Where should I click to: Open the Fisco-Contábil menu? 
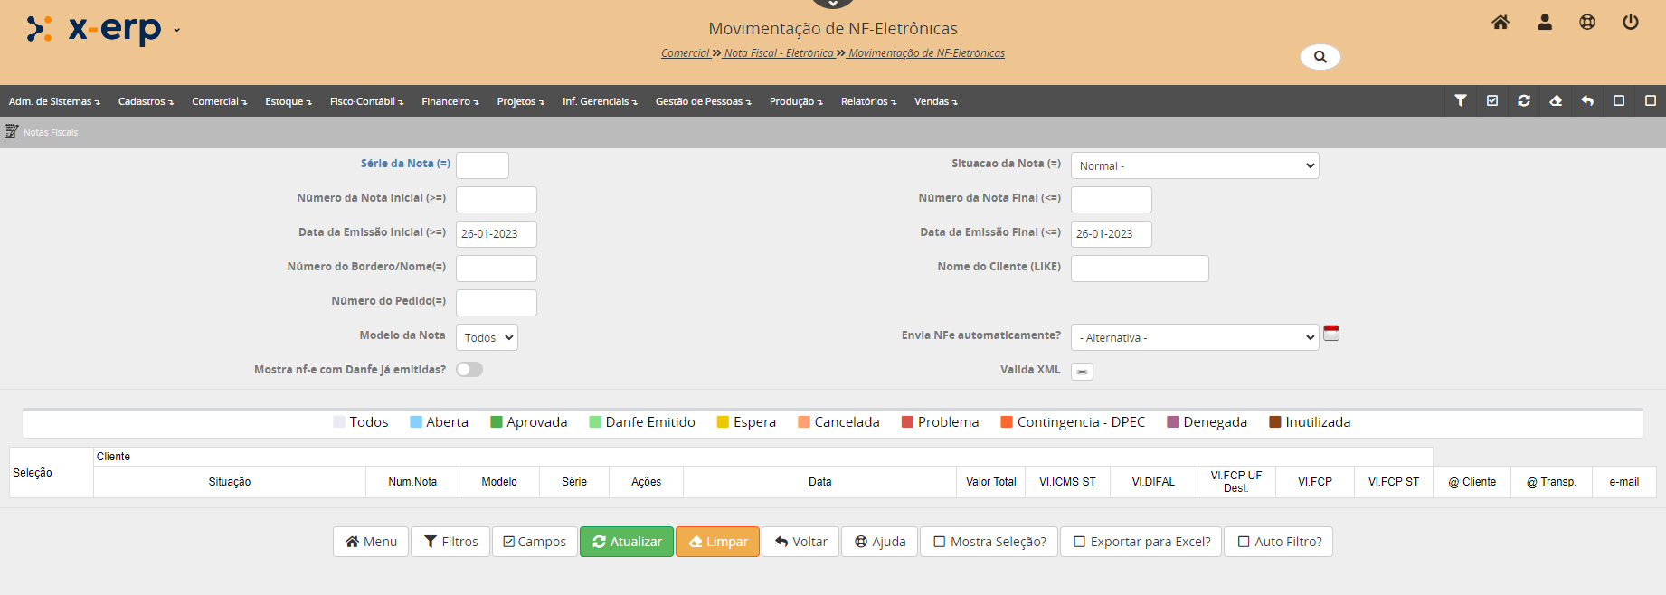[366, 101]
